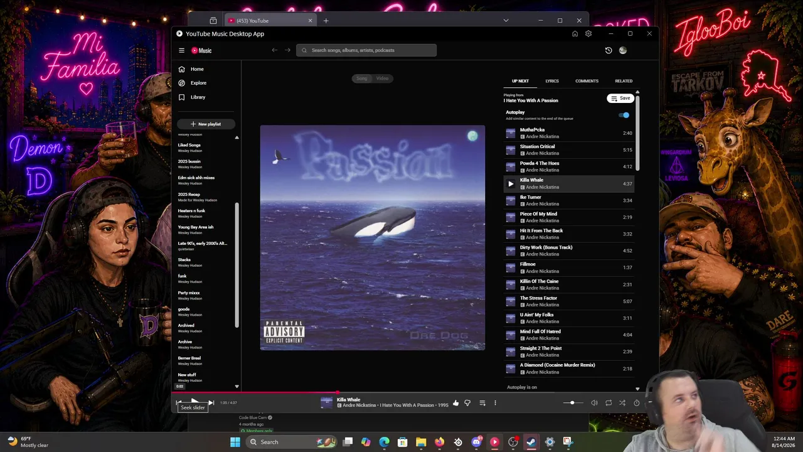Open Firefox from the taskbar
The height and width of the screenshot is (452, 803).
[x=439, y=442]
